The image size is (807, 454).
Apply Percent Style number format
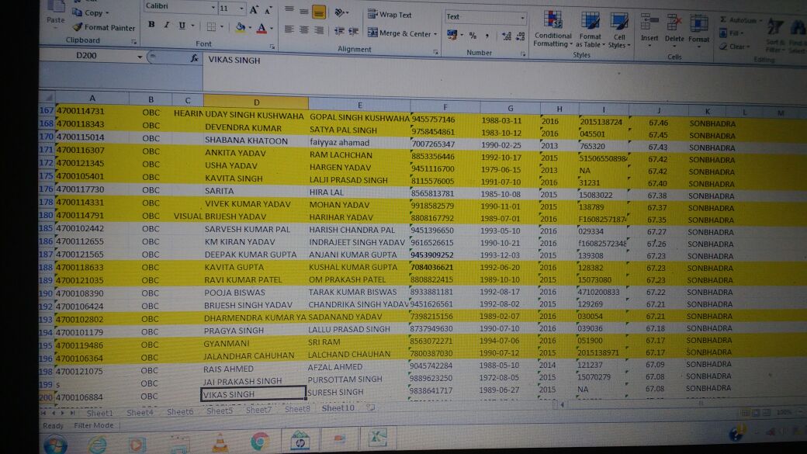coord(473,36)
